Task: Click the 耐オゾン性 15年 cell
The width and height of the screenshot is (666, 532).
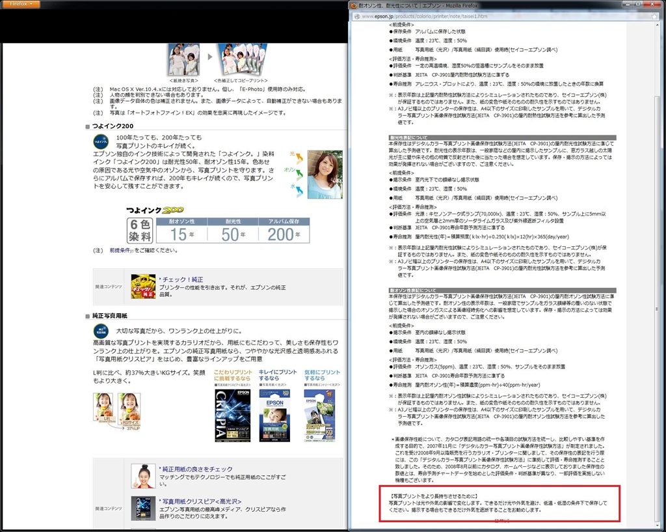Action: tap(182, 231)
